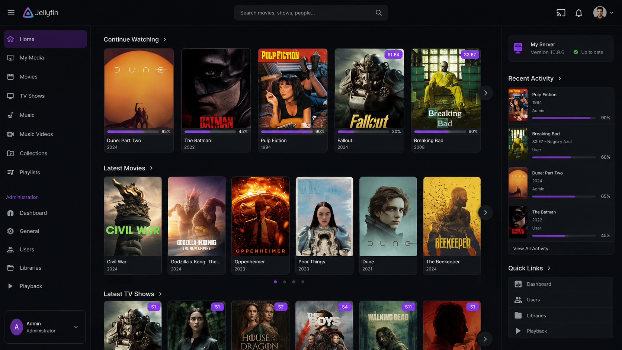
Task: Click the Music note icon
Action: (10, 115)
